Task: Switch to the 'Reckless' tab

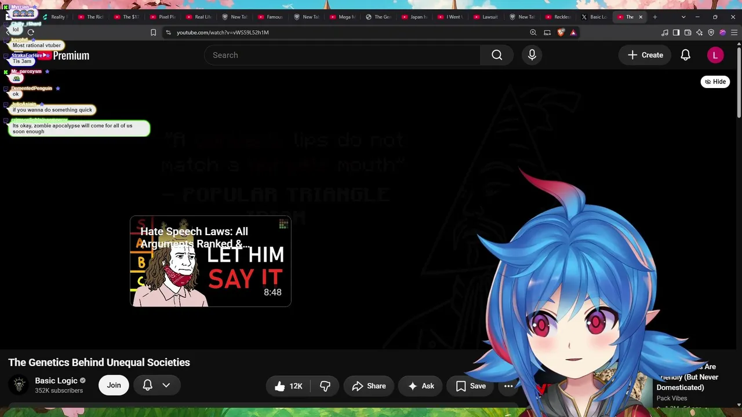Action: (558, 17)
